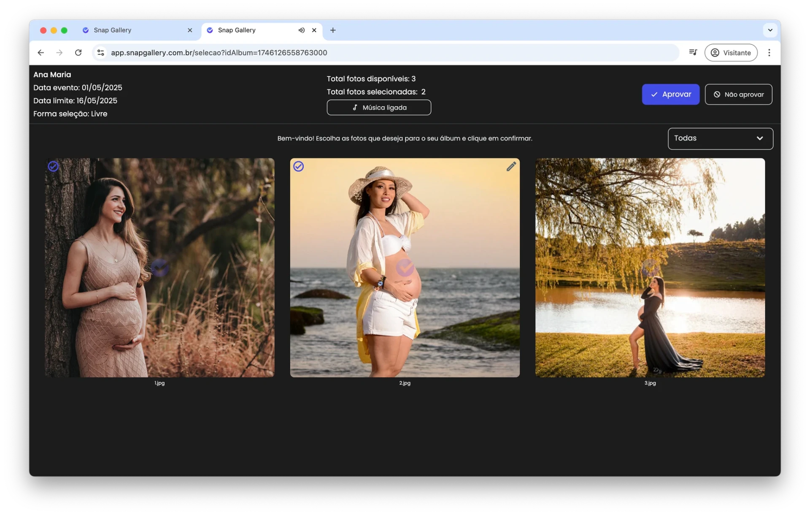Switch to the first Snap Gallery tab

click(137, 30)
